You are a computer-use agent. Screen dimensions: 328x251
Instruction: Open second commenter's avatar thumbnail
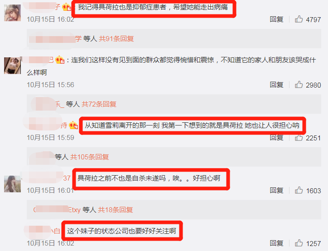click(12, 65)
